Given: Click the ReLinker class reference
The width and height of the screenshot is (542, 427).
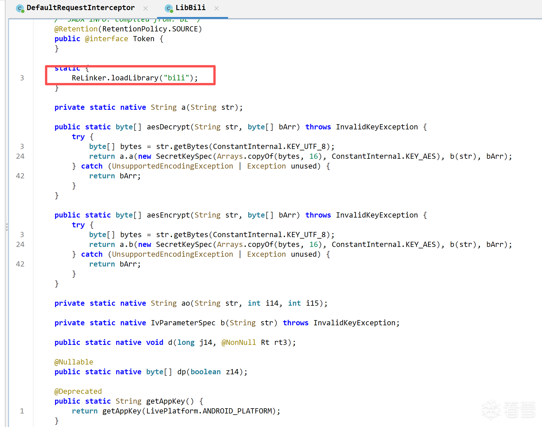Looking at the screenshot, I should (89, 78).
